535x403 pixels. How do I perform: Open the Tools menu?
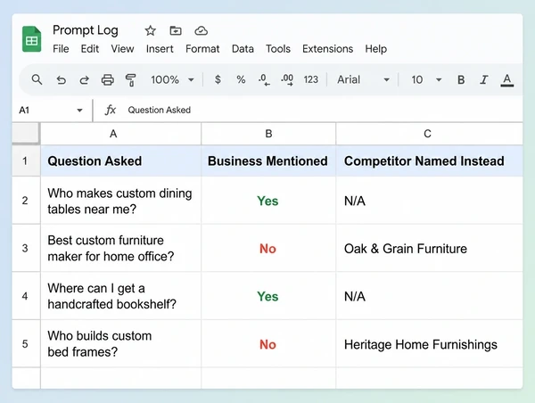tap(278, 49)
